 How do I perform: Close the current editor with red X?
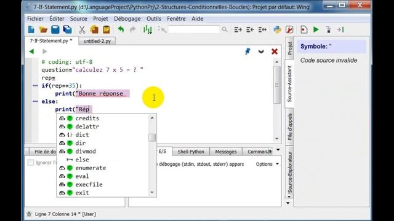point(275,52)
